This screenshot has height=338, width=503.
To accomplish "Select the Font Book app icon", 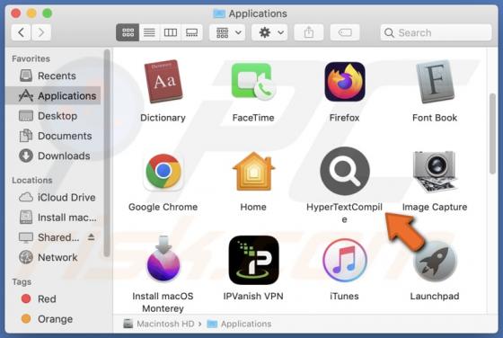I will pos(435,82).
